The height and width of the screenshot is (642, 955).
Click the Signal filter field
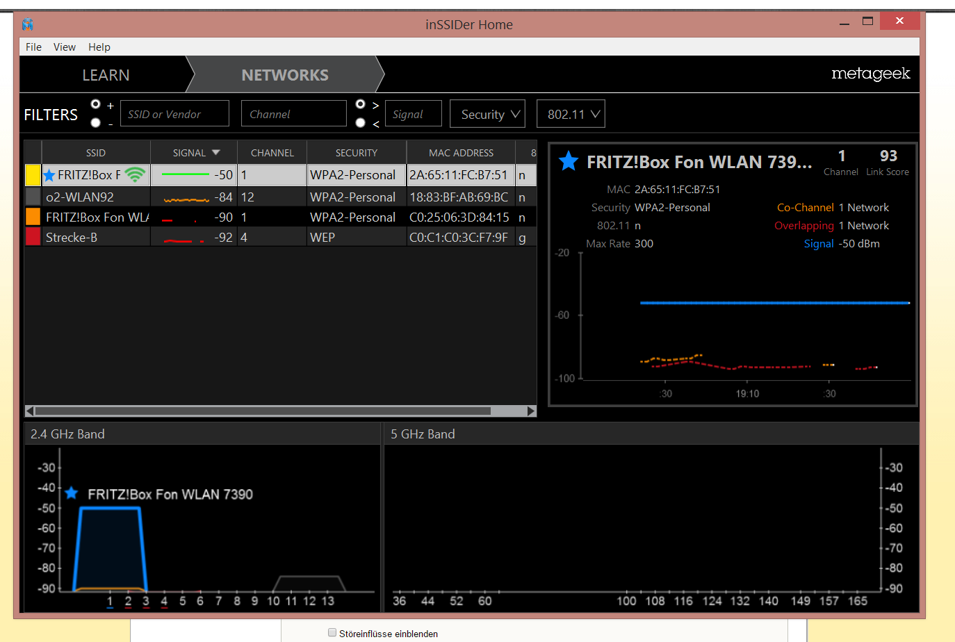click(414, 113)
